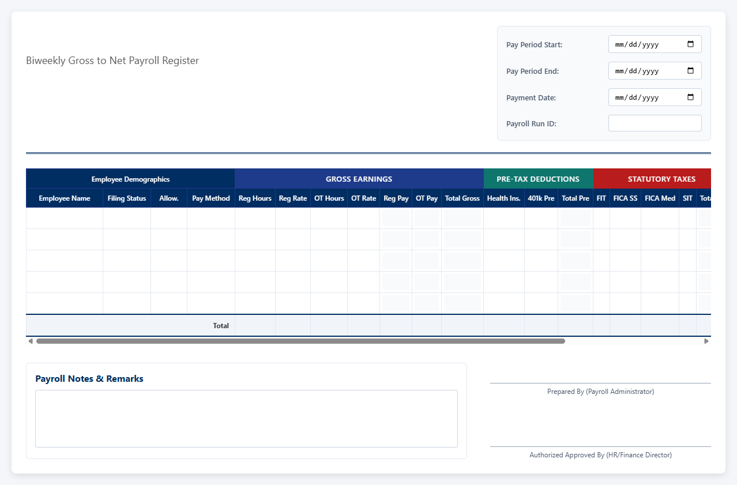Click the FICA Med column header
The height and width of the screenshot is (485, 737).
(660, 198)
